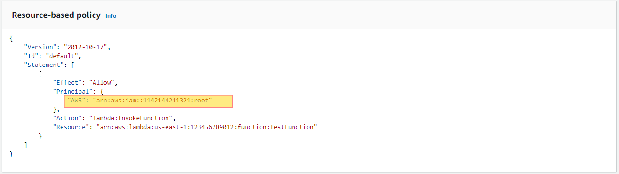The width and height of the screenshot is (619, 174).
Task: Click the "Version" key in policy
Action: click(40, 47)
